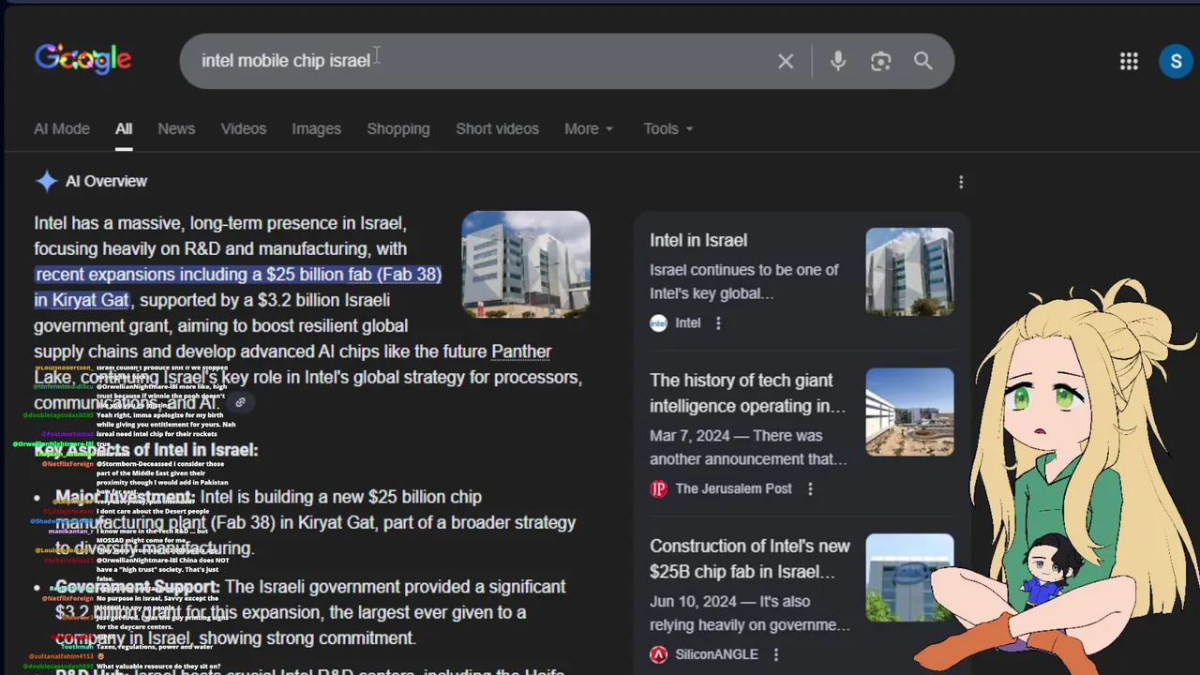Screen dimensions: 1200x675
Task: Open options menu next to Intel source
Action: [x=718, y=322]
